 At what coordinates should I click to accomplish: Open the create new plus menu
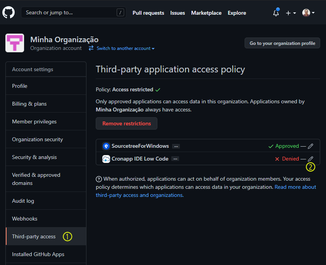tap(291, 13)
